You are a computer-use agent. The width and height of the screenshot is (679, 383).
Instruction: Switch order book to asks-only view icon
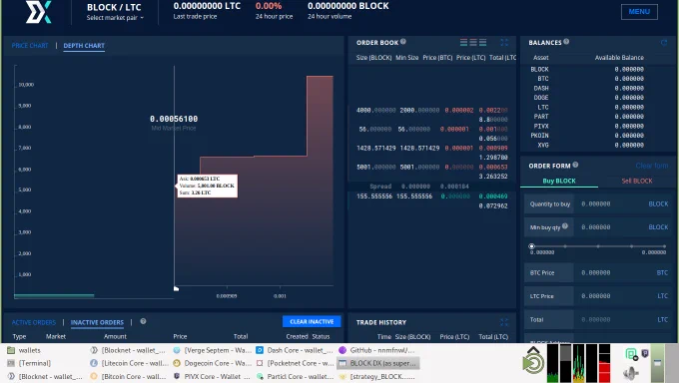(473, 42)
